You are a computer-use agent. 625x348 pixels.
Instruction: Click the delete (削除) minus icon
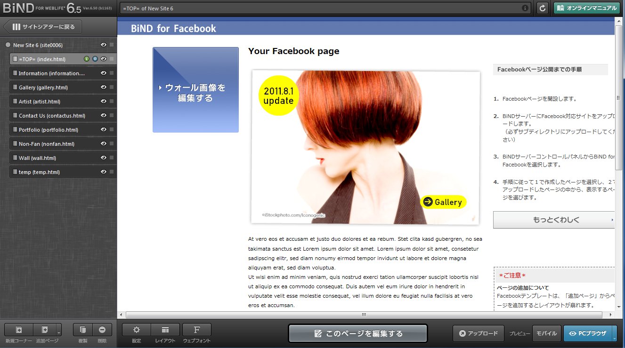[x=102, y=330]
